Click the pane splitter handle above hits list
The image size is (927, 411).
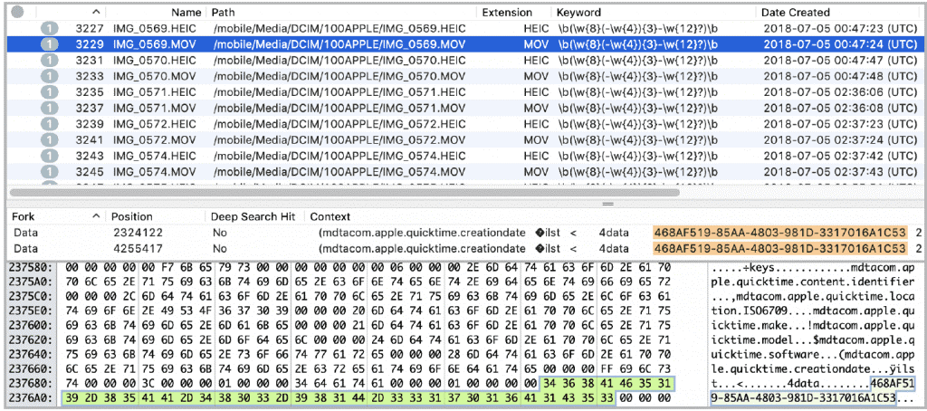pos(463,203)
